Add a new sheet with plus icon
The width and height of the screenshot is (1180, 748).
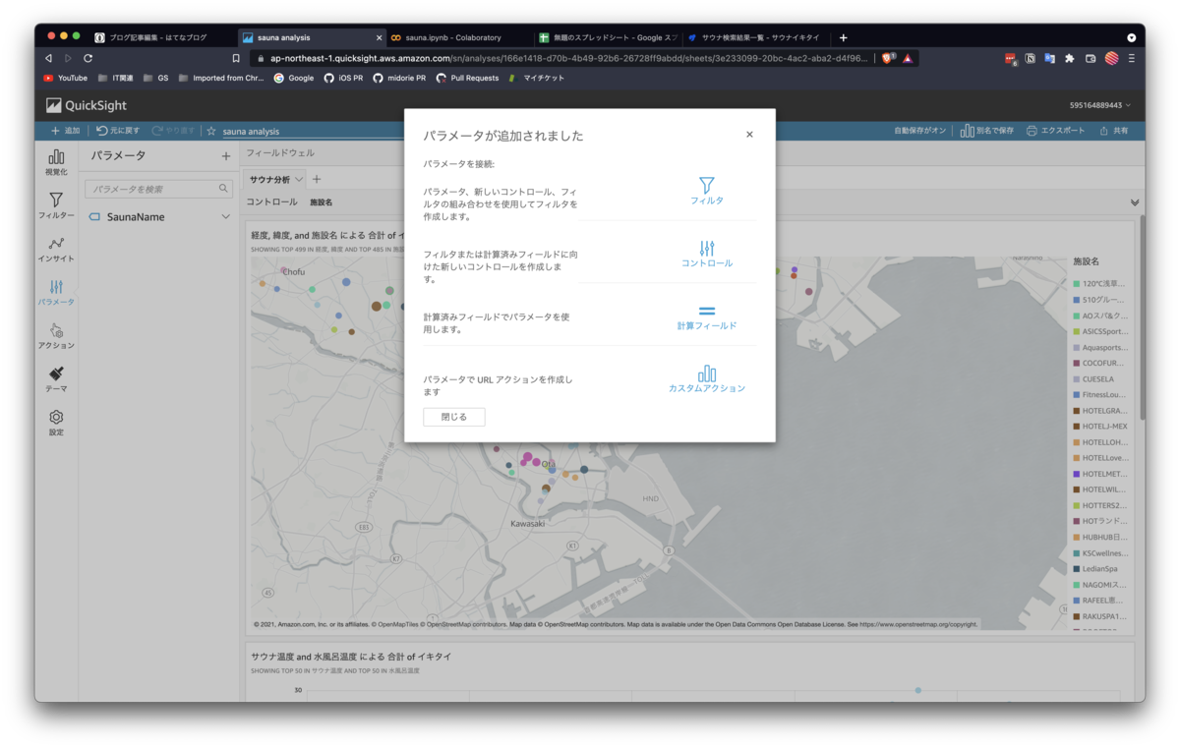(x=317, y=179)
